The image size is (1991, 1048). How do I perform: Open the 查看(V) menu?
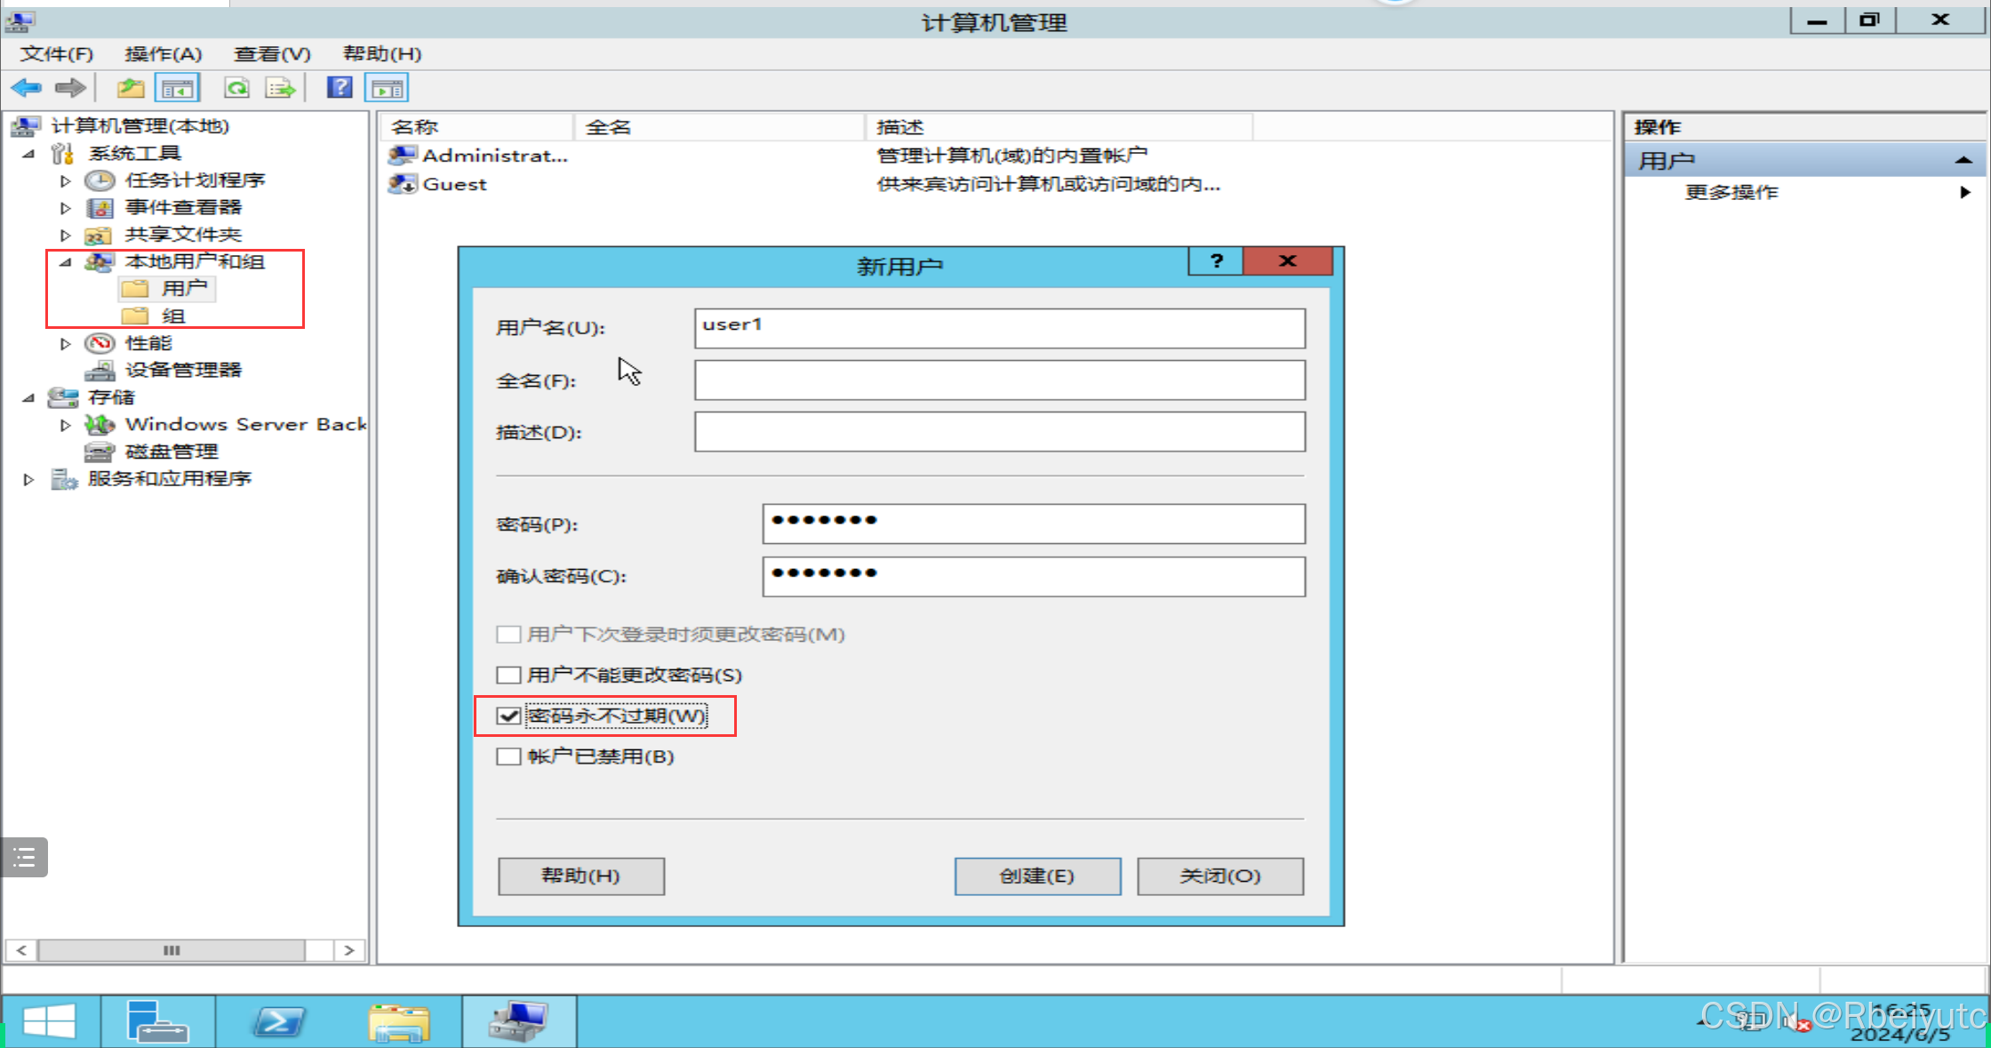272,54
